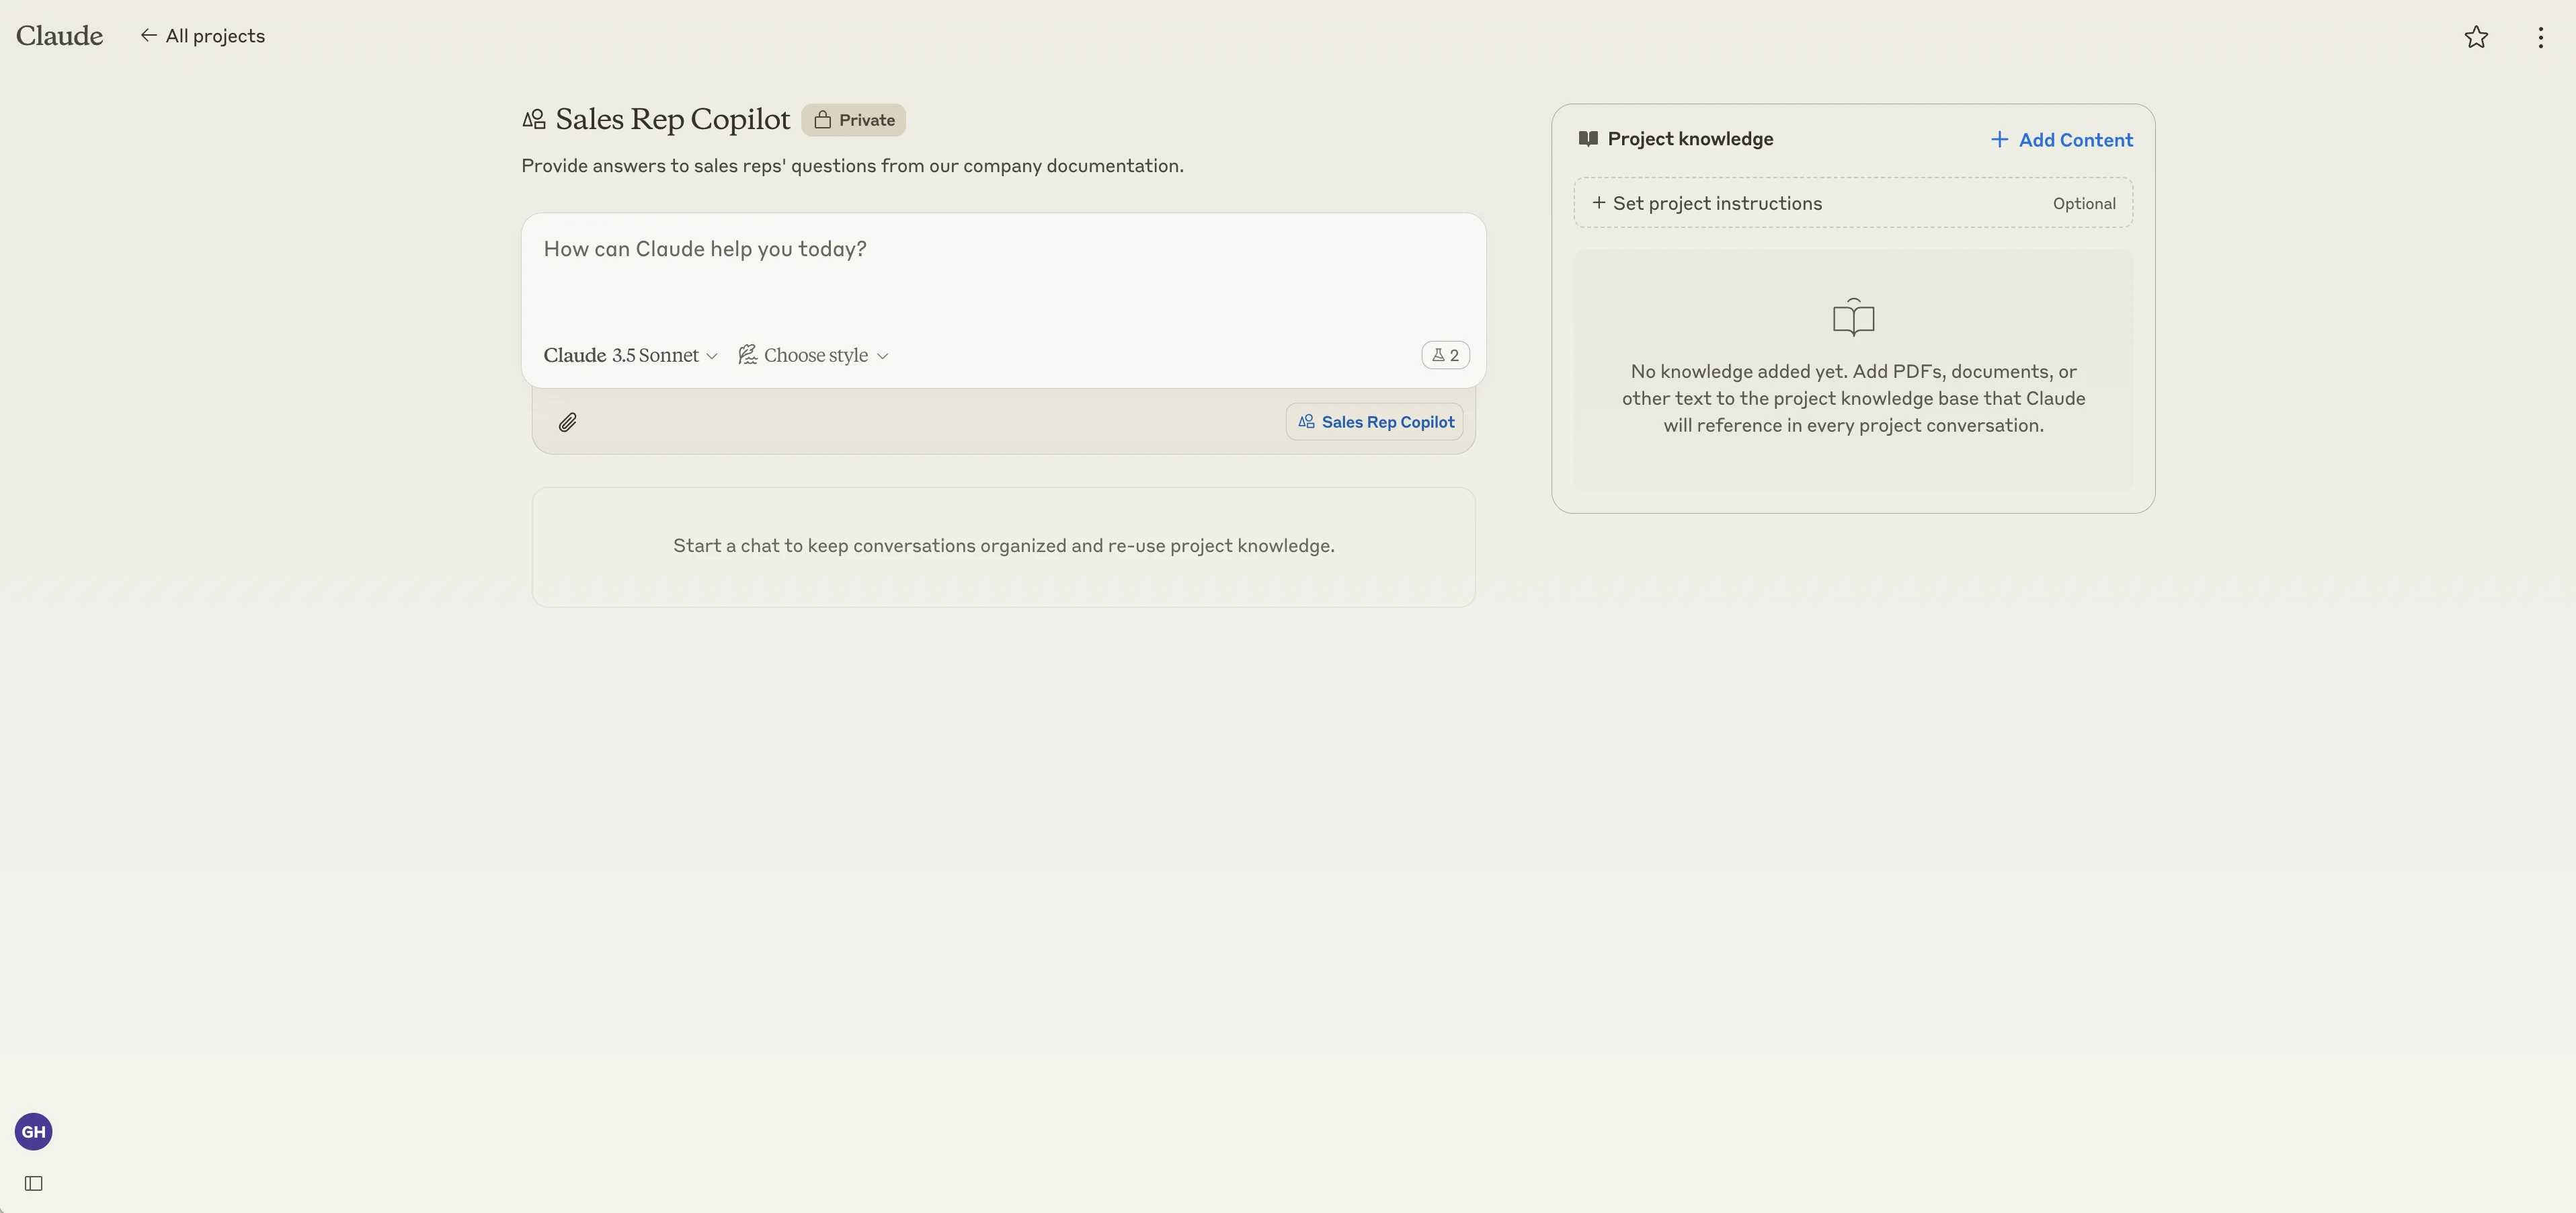
Task: Open the Claude 3.5 Sonnet model dropdown
Action: 630,355
